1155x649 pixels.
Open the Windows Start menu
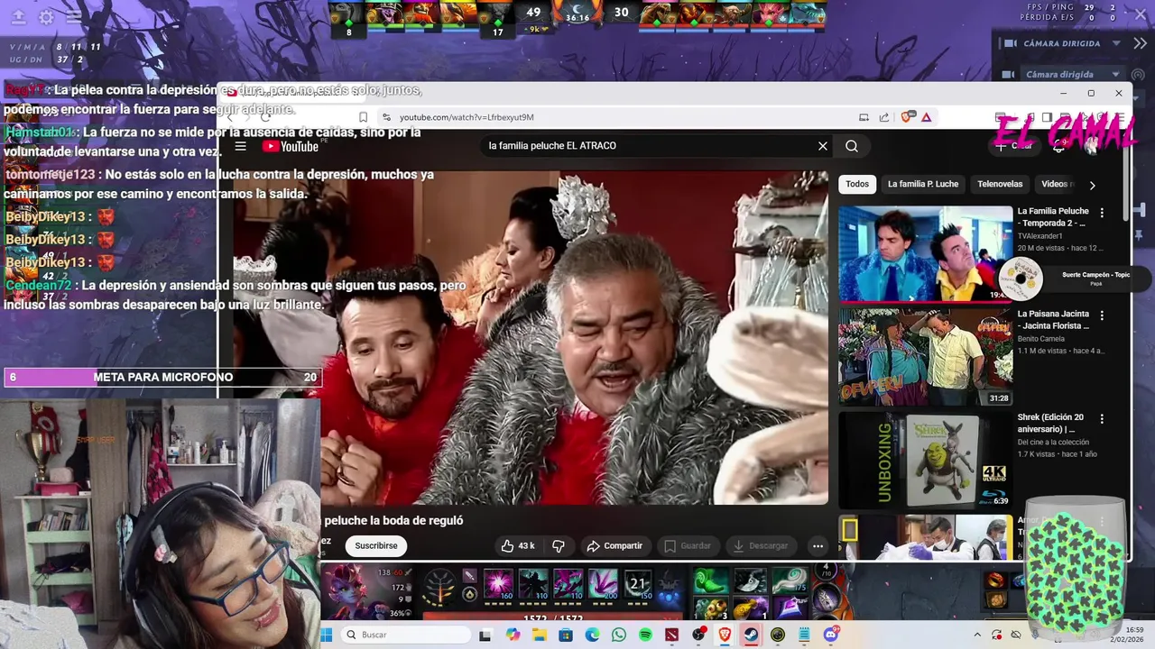(x=326, y=635)
